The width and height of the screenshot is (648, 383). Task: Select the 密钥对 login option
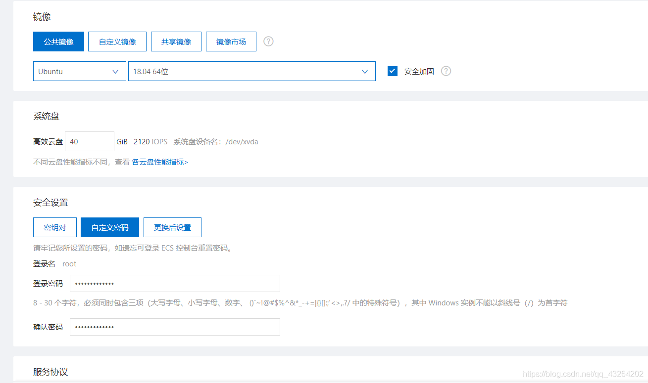coord(55,227)
